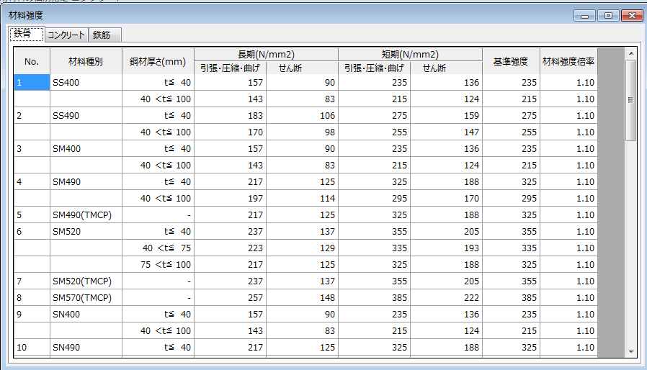647x370 pixels.
Task: Click the scrollbar down arrow
Action: (631, 352)
